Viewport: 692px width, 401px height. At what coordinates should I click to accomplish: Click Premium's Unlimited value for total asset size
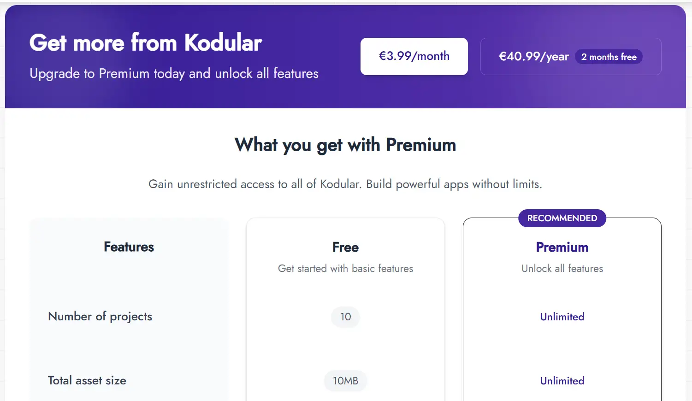(562, 381)
